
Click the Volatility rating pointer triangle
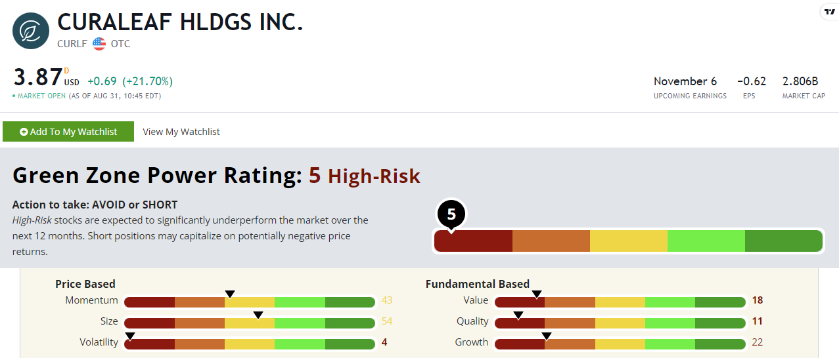pyautogui.click(x=129, y=336)
